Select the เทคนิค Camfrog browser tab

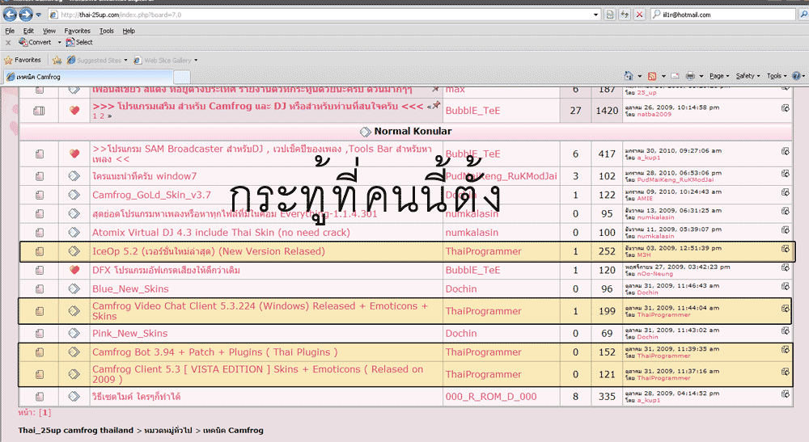(x=88, y=77)
